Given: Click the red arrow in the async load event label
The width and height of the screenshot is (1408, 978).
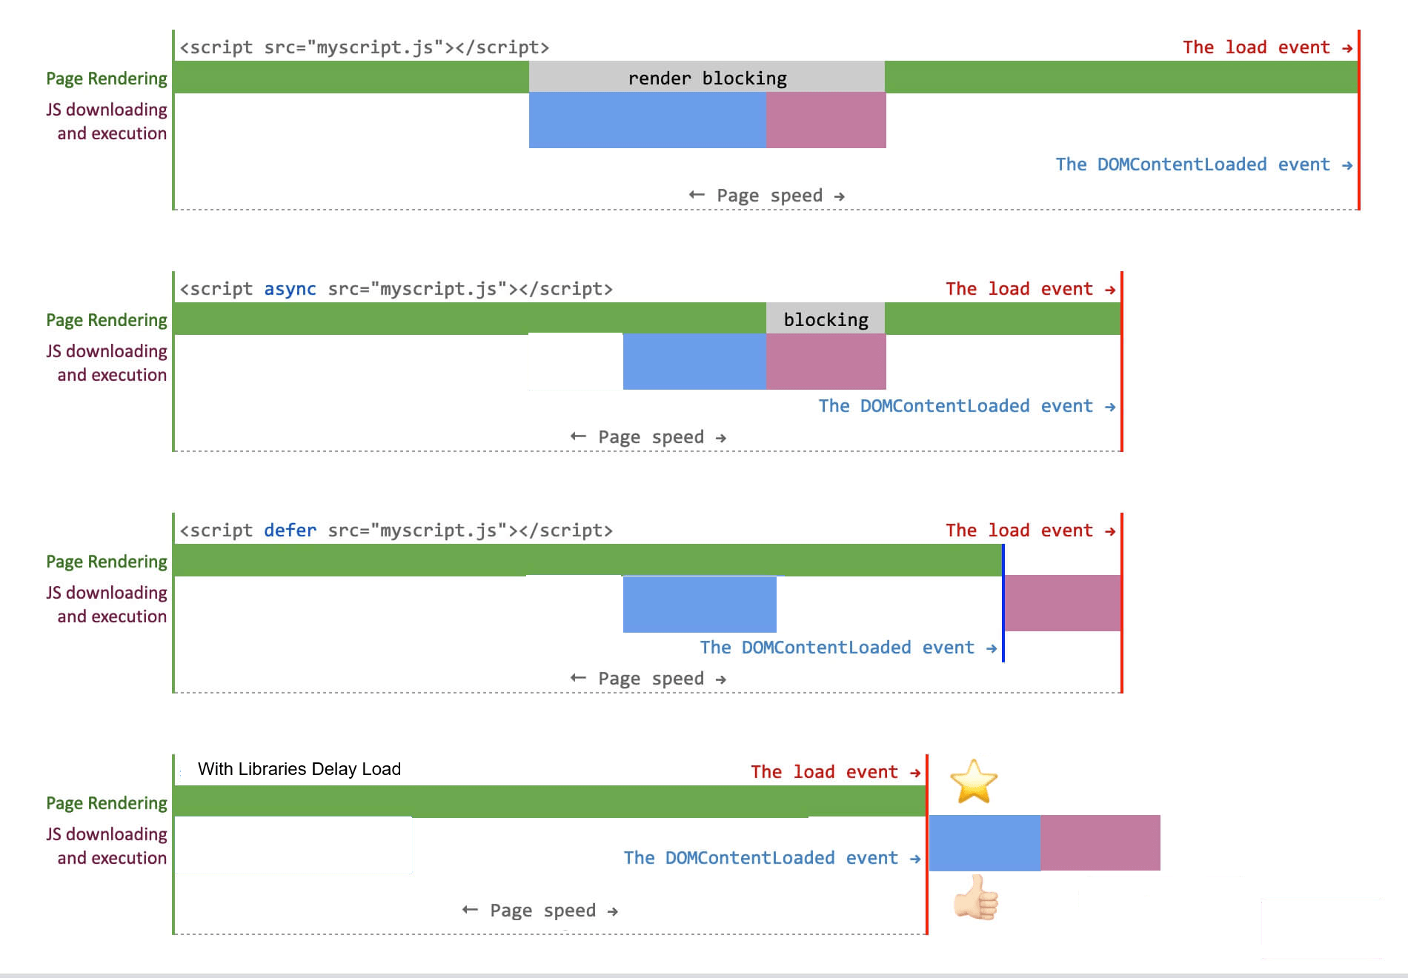Looking at the screenshot, I should coord(1110,289).
